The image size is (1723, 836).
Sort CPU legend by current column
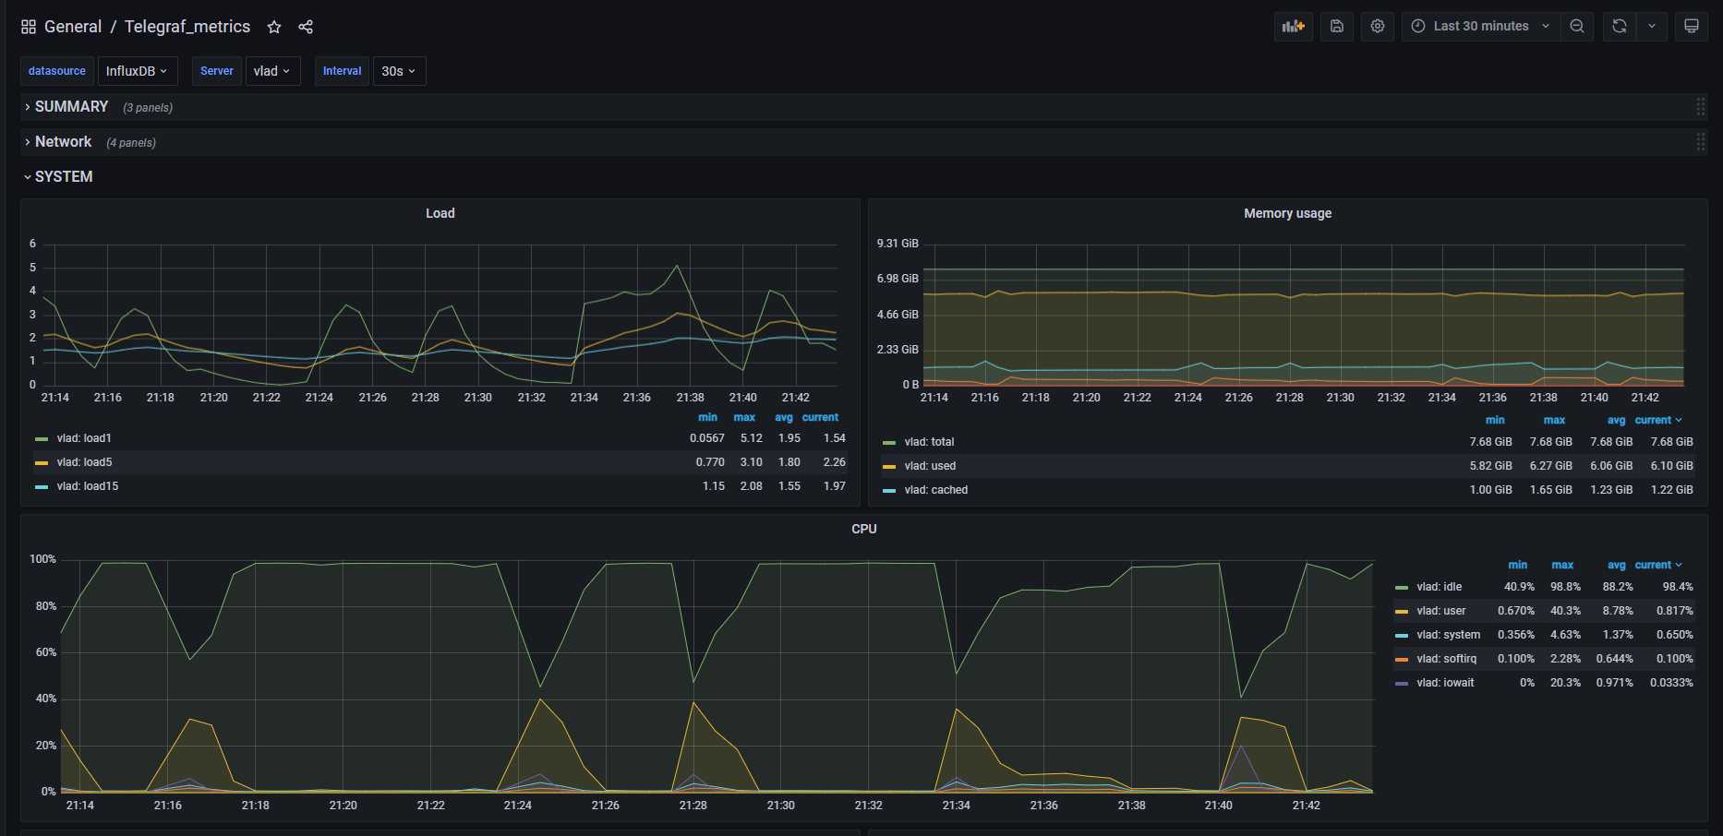pos(1658,565)
